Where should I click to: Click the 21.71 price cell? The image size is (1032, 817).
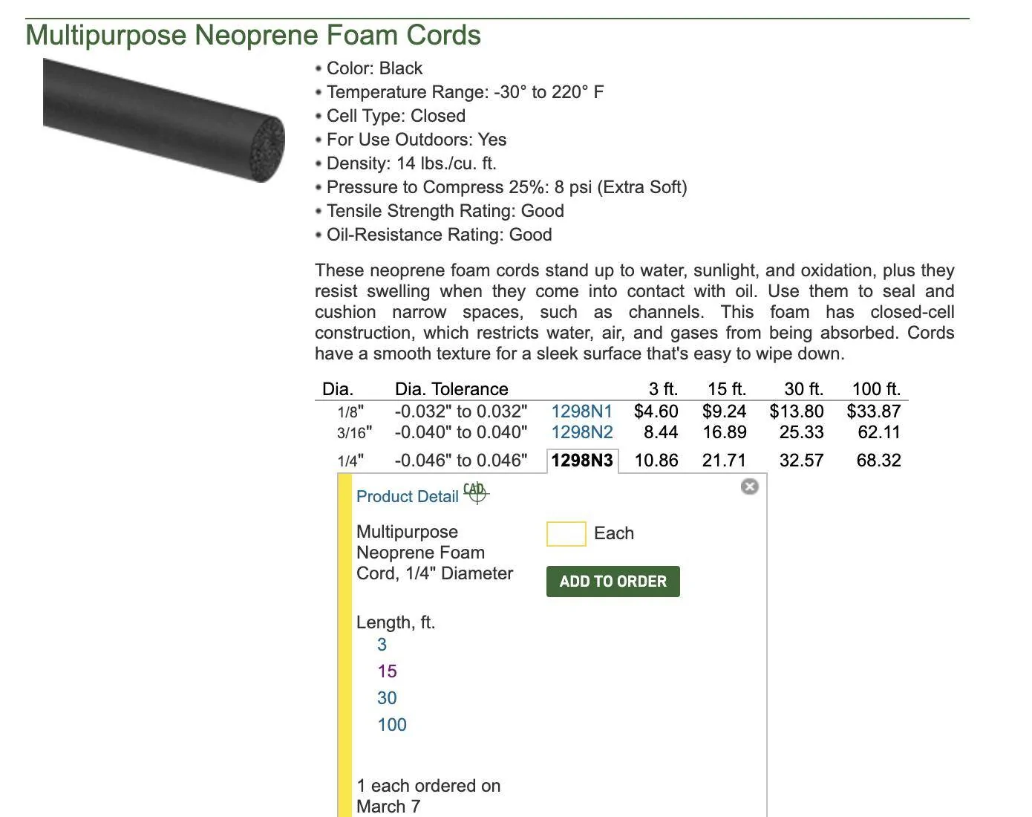pyautogui.click(x=725, y=460)
